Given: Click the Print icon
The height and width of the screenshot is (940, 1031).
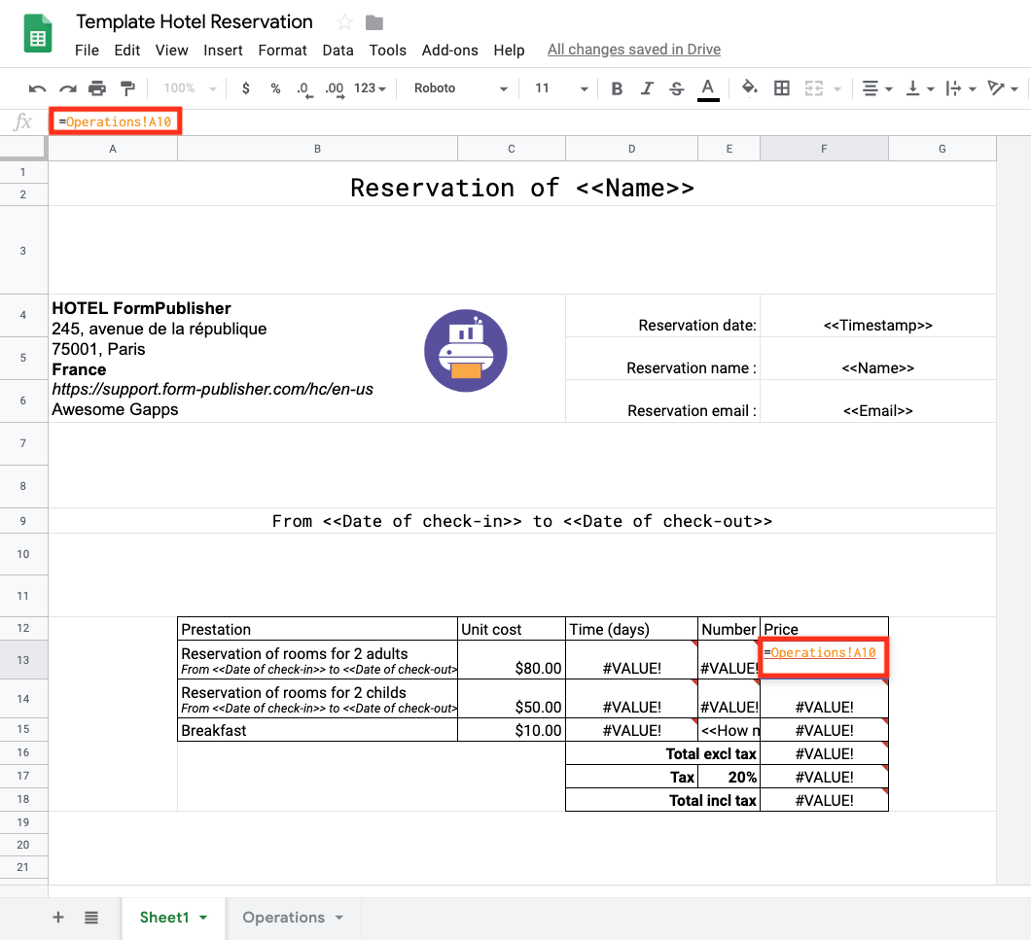Looking at the screenshot, I should click(97, 88).
